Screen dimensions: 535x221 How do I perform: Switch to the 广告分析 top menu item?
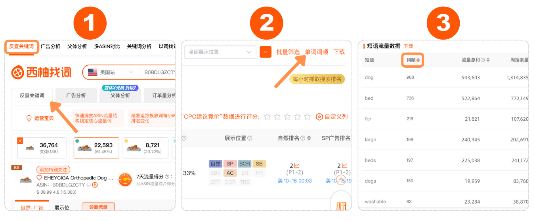(x=50, y=46)
